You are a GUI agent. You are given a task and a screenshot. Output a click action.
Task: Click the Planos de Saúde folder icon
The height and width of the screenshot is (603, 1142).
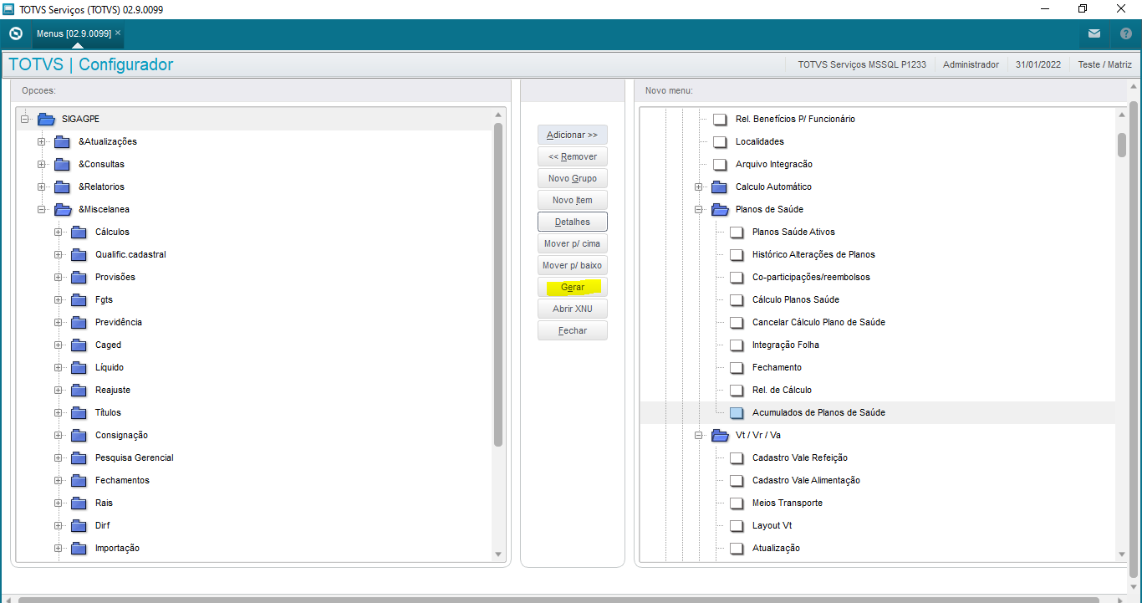tap(720, 209)
